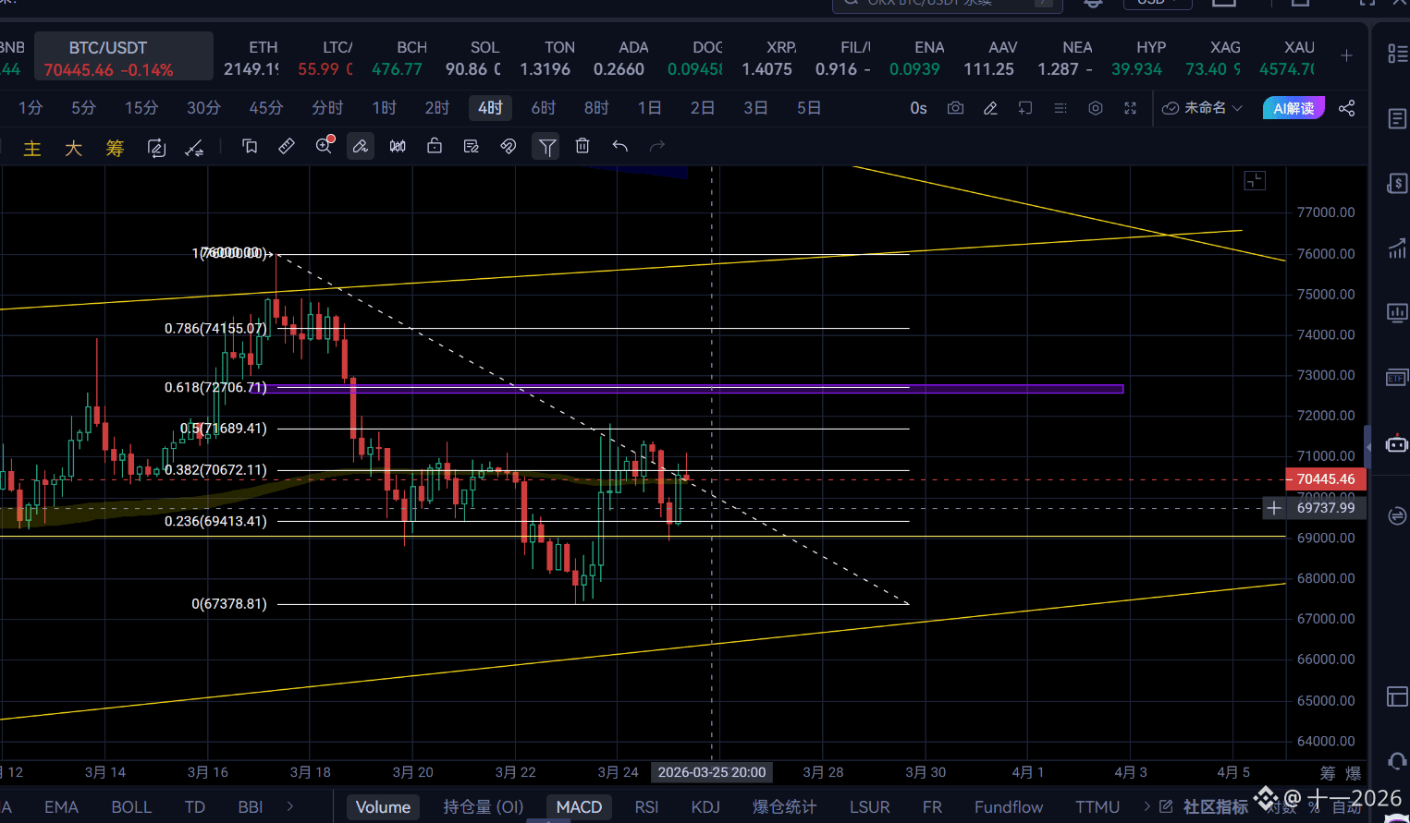
Task: Toggle the BOLL overlay indicator
Action: pos(131,807)
